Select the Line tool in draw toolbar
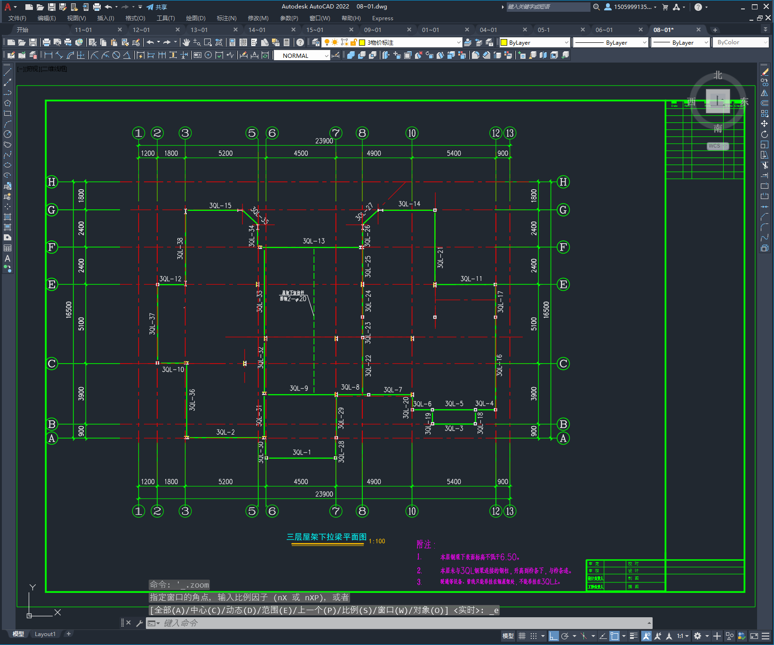 point(8,72)
